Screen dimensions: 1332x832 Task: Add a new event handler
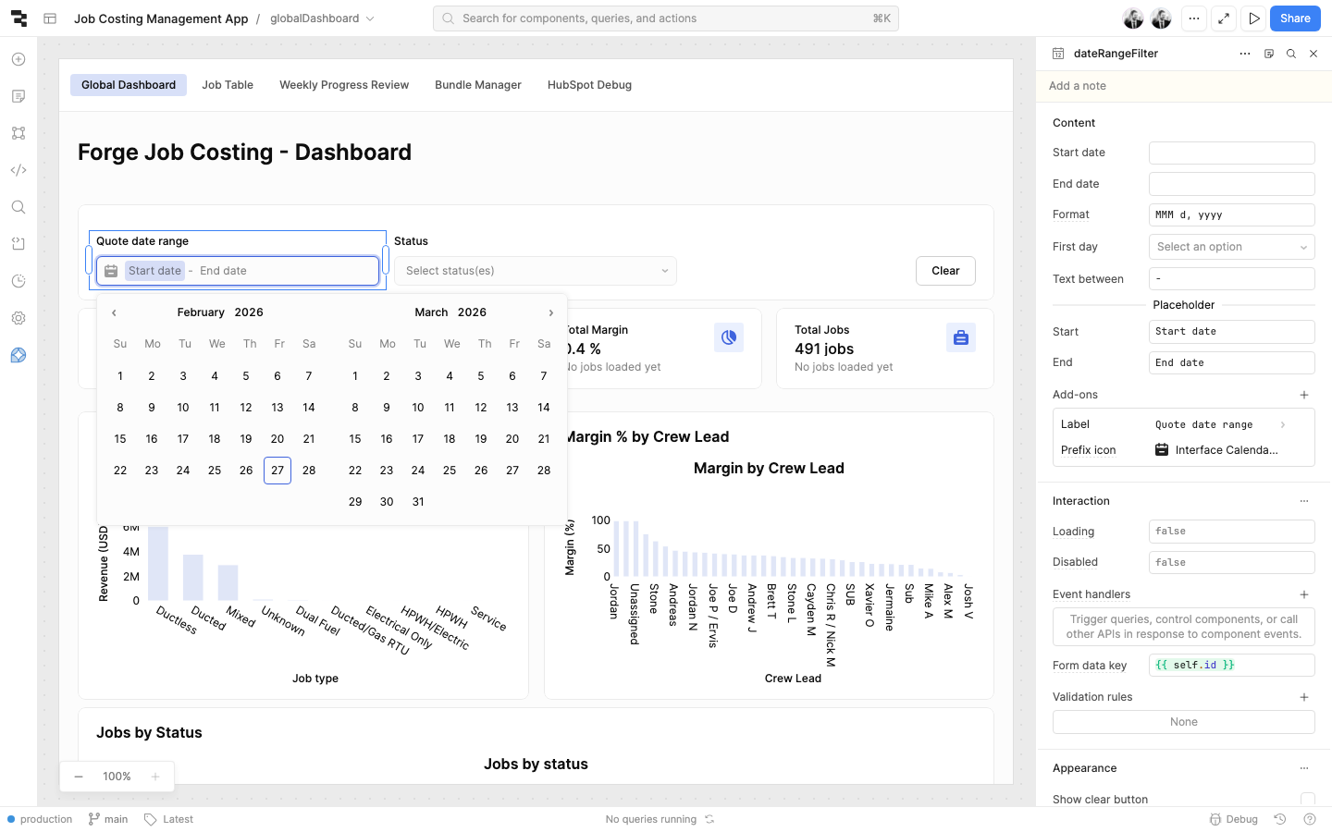1304,594
